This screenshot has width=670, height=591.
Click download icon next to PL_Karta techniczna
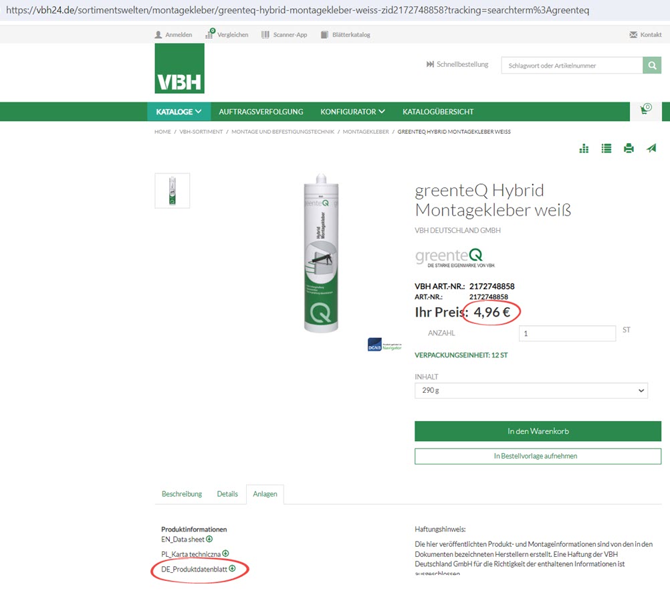pyautogui.click(x=225, y=554)
